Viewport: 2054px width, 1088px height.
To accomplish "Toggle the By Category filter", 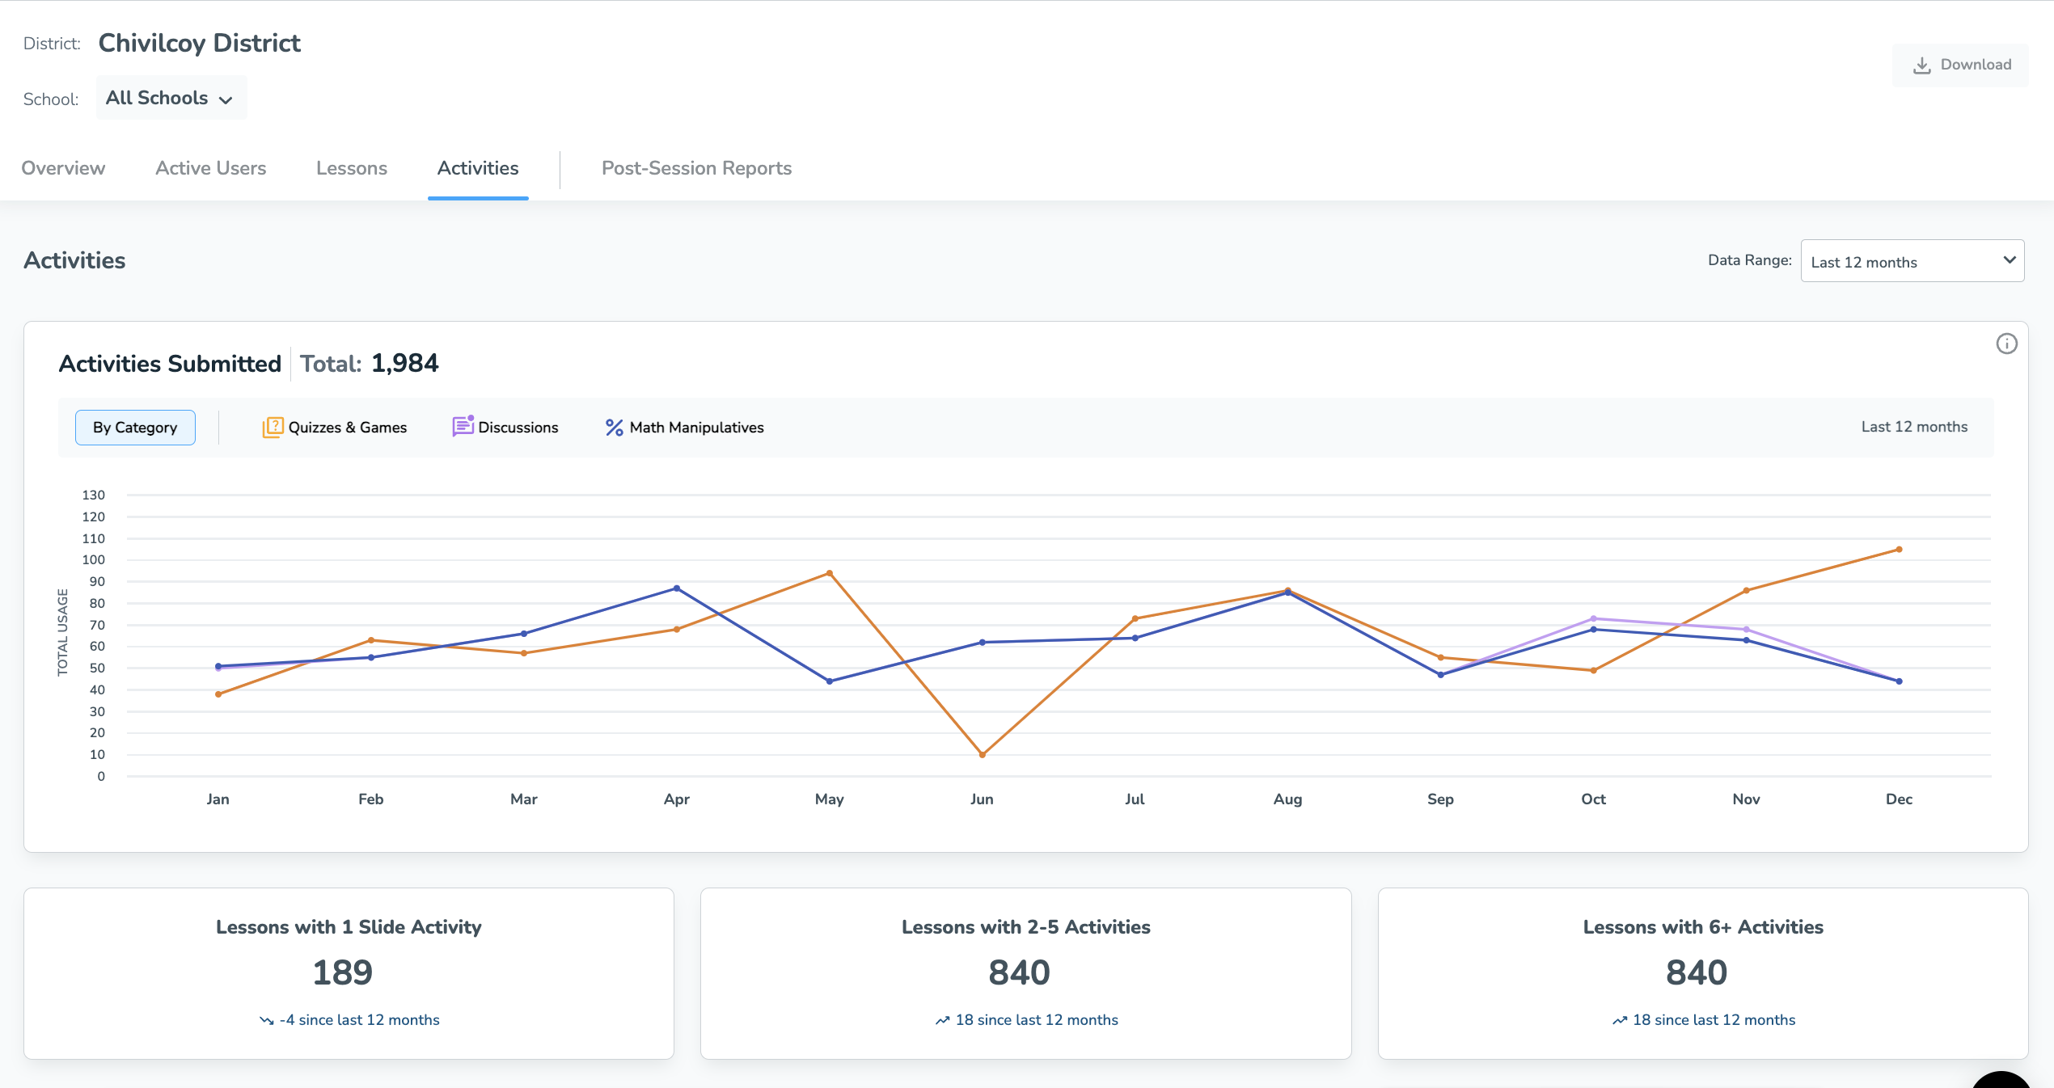I will tap(134, 427).
